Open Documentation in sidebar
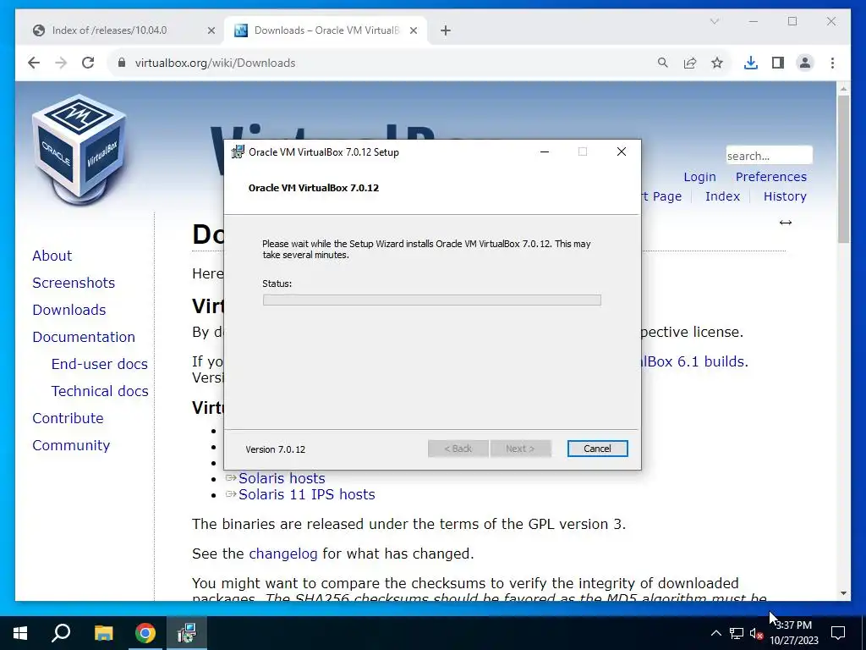The width and height of the screenshot is (866, 650). coord(84,337)
